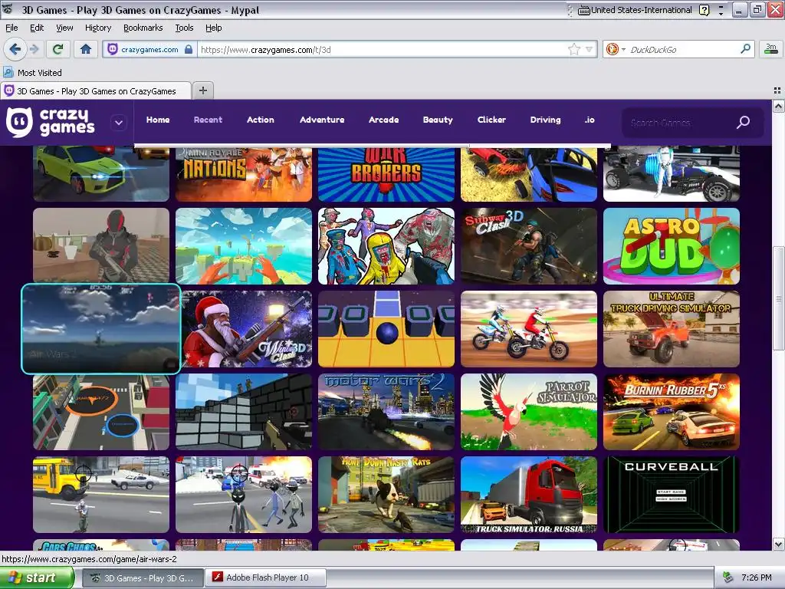Click the CrazyGames logo
The height and width of the screenshot is (589, 785).
[50, 122]
